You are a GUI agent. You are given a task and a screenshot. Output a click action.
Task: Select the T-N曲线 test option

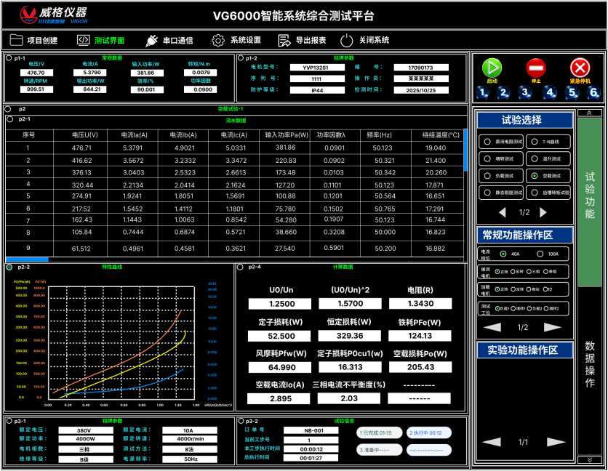[x=548, y=142]
